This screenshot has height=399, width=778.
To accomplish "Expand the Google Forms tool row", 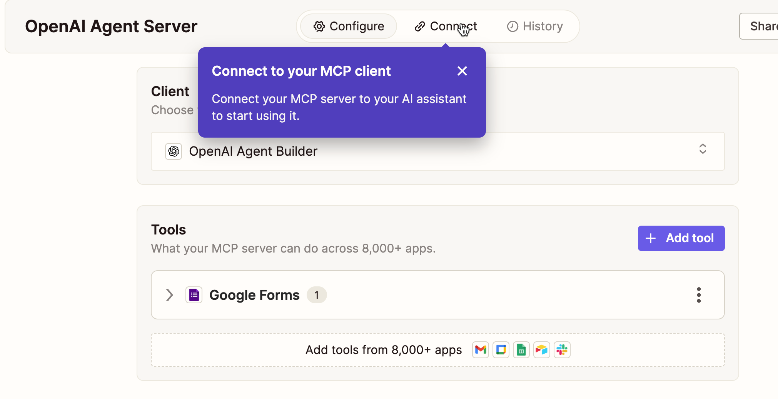I will [x=169, y=295].
